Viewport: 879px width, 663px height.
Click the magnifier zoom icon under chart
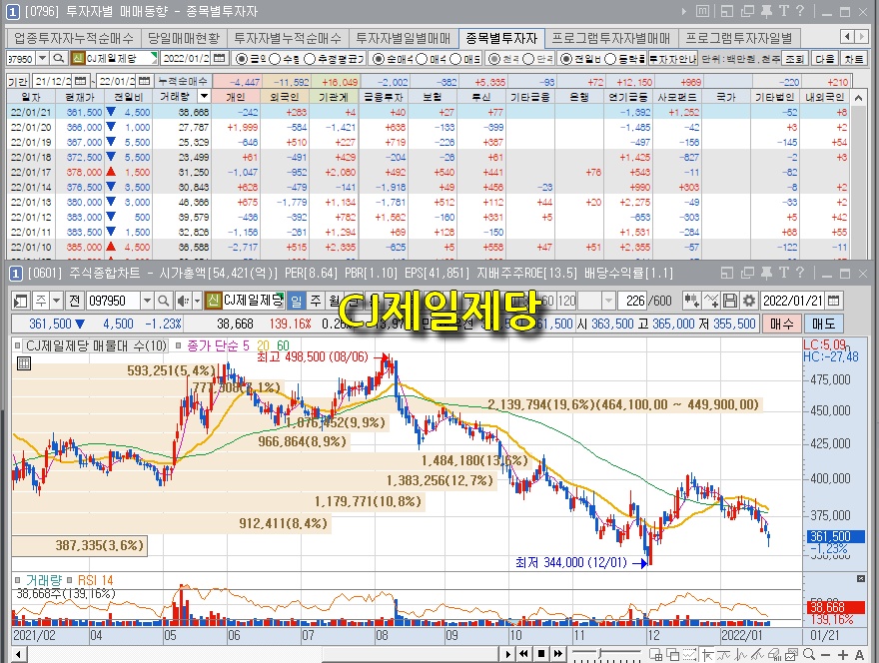click(x=809, y=654)
